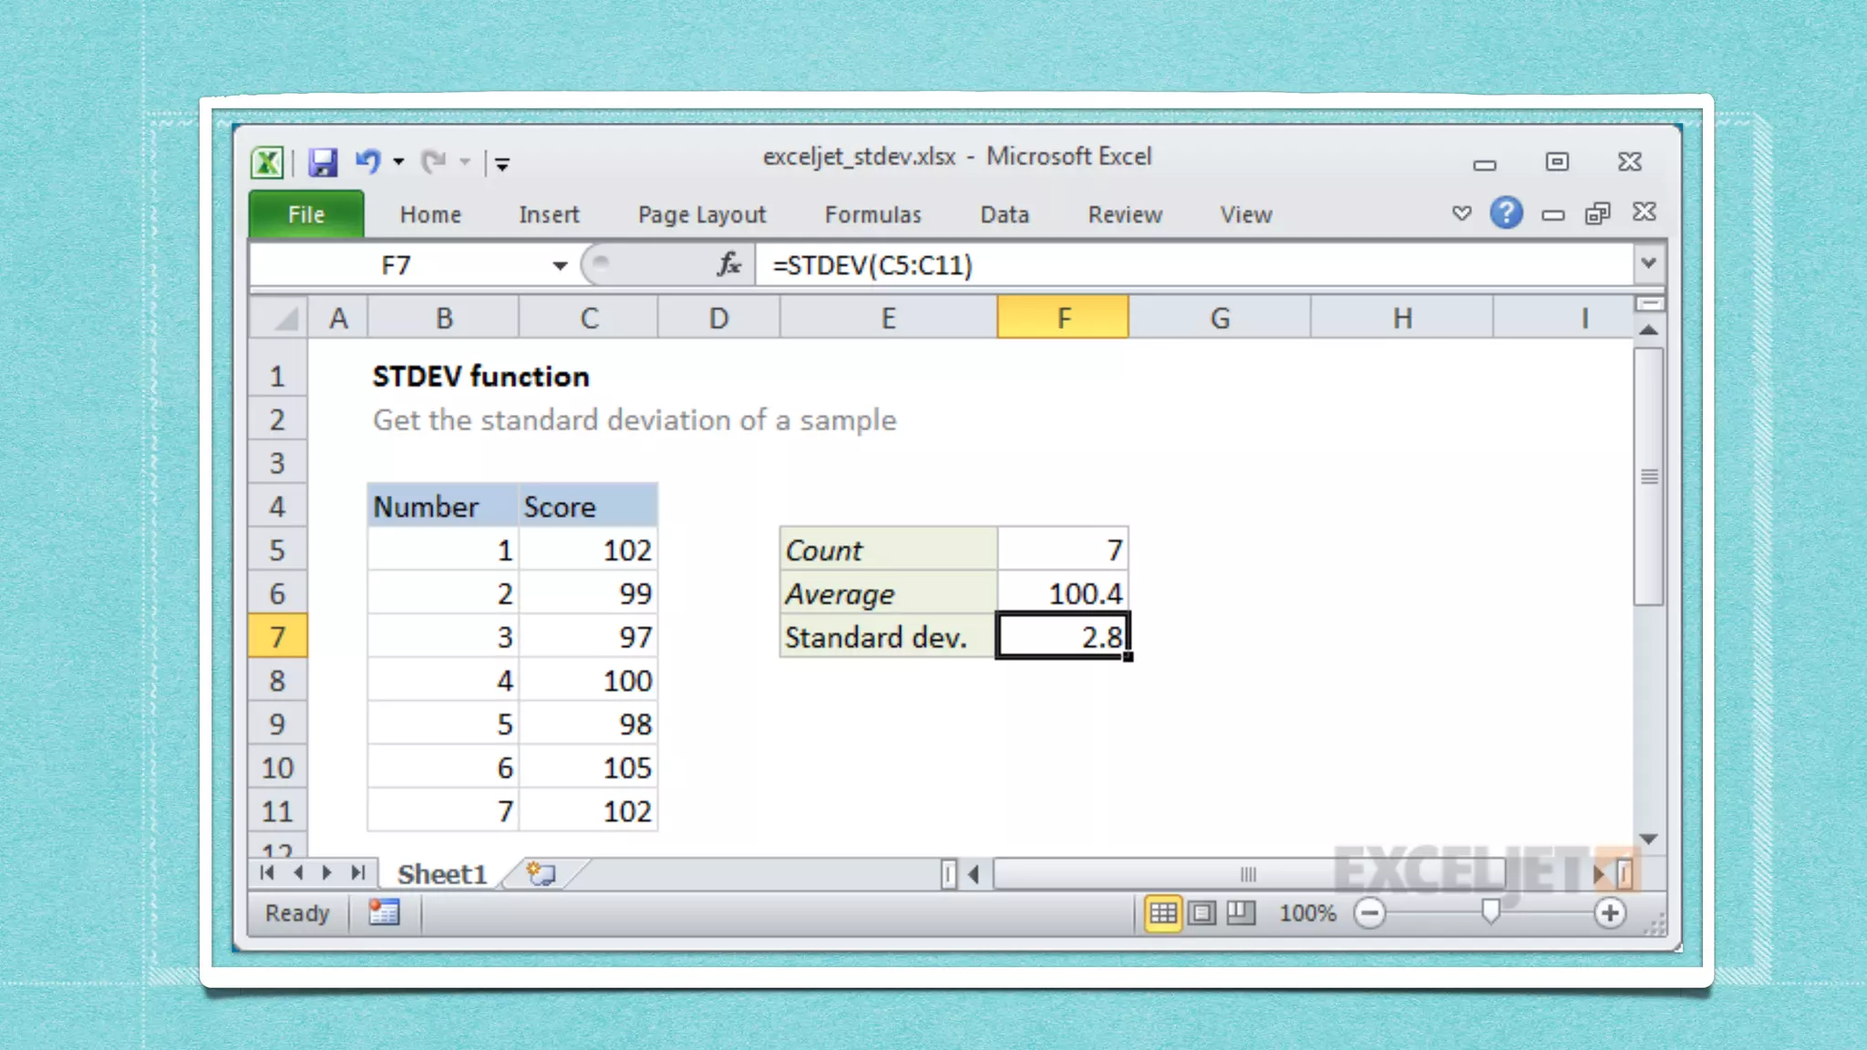Click the Insert Function fx icon

pyautogui.click(x=728, y=265)
